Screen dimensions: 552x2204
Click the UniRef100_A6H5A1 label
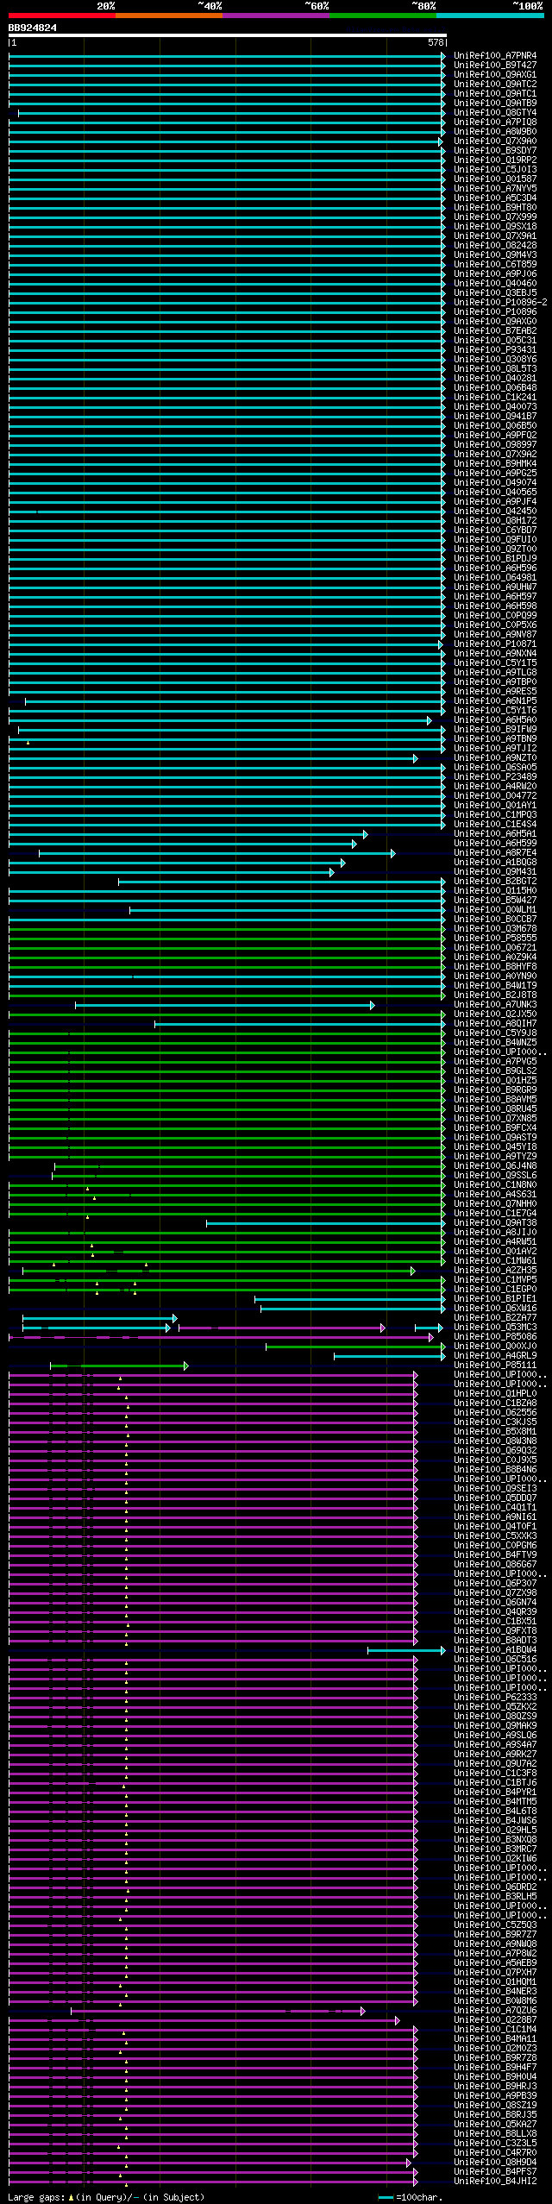click(x=495, y=834)
